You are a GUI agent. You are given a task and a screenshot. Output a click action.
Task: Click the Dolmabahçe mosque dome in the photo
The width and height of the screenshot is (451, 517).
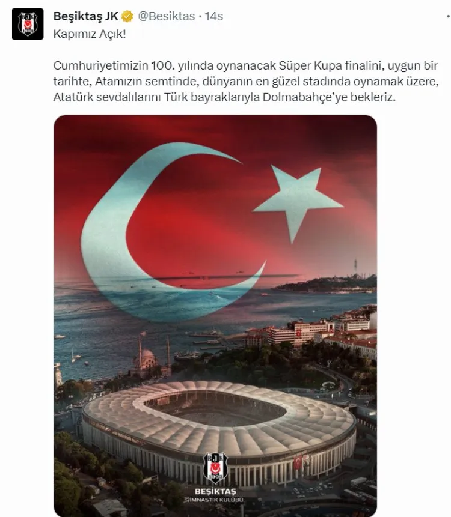[147, 354]
